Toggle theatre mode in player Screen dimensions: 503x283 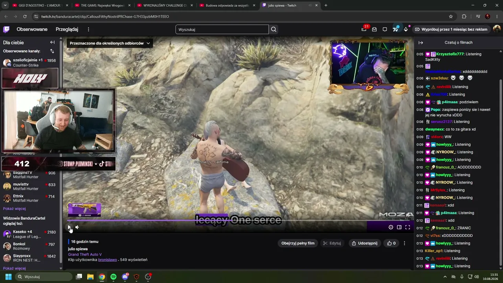click(x=399, y=227)
